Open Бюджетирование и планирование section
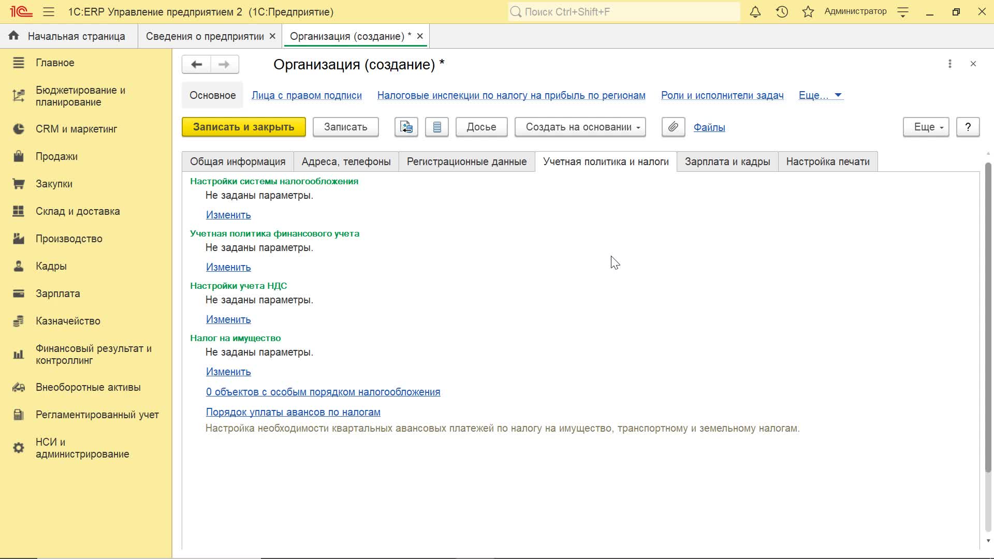This screenshot has height=559, width=994. tap(85, 96)
